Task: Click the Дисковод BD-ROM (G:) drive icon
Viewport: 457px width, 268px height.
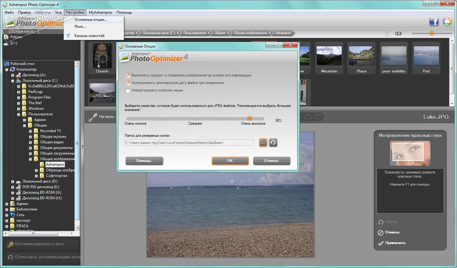Action: (x=18, y=192)
